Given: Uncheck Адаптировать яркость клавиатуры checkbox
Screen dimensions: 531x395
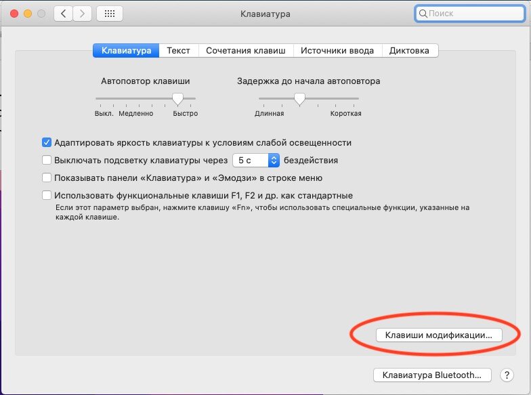Looking at the screenshot, I should click(47, 142).
